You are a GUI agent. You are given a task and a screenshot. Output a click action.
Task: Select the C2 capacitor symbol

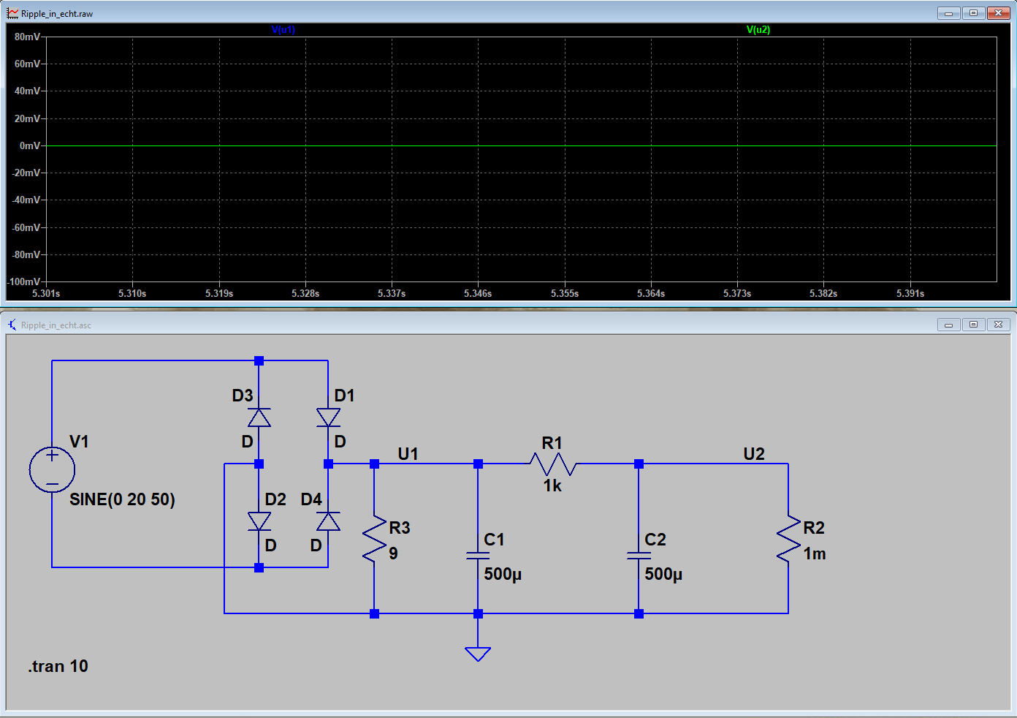click(x=639, y=556)
